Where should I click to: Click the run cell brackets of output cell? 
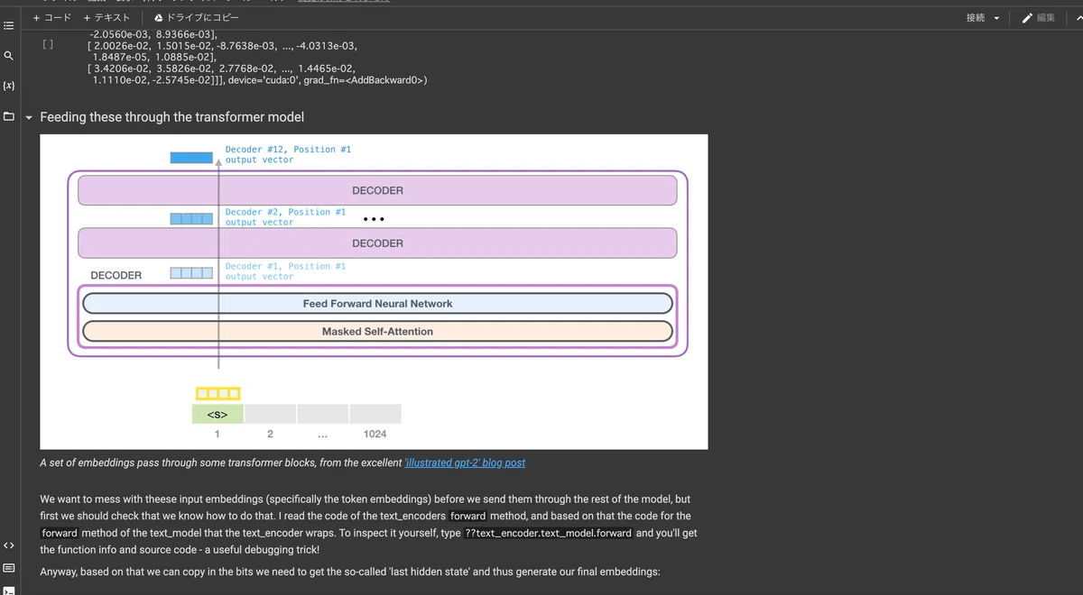(48, 43)
